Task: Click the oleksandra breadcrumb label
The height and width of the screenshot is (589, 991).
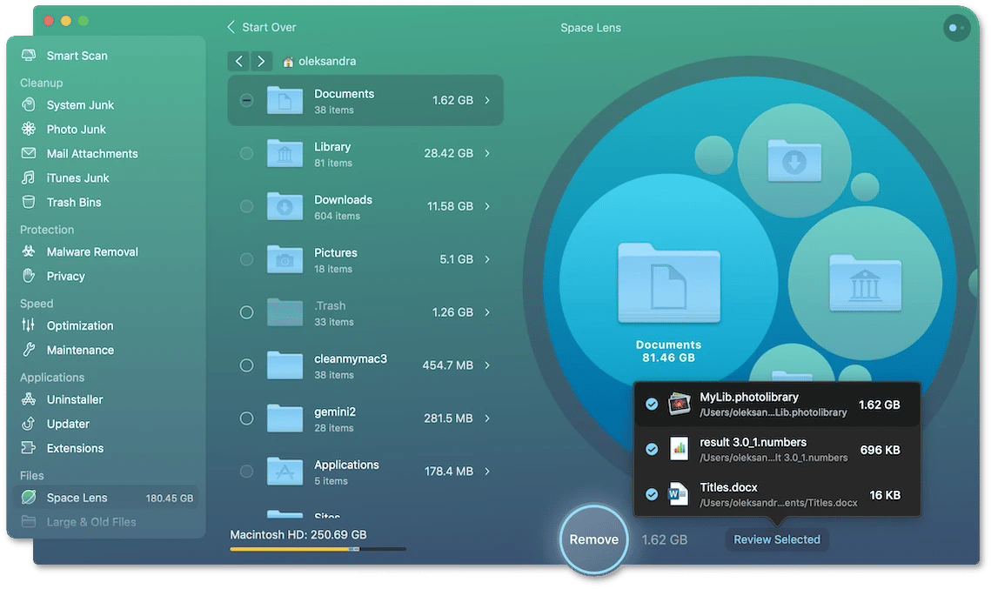Action: pyautogui.click(x=327, y=61)
